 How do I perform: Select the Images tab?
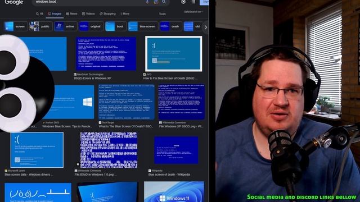point(55,13)
